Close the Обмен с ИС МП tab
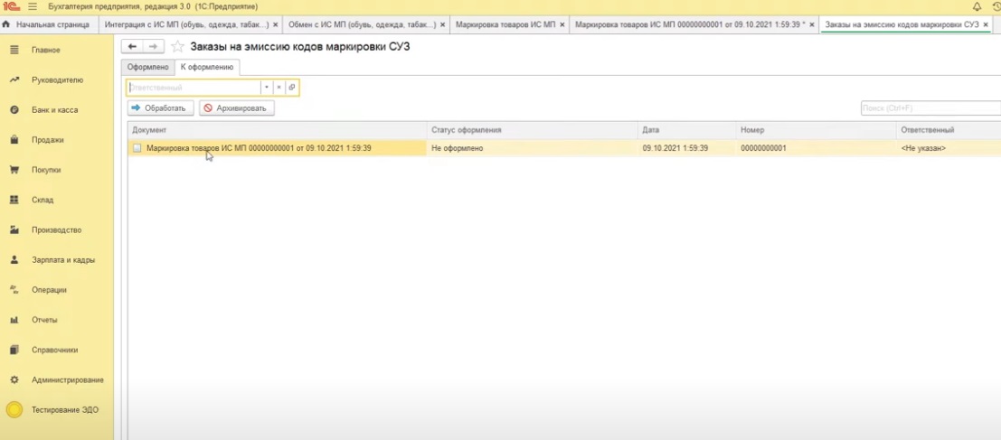 (x=442, y=24)
